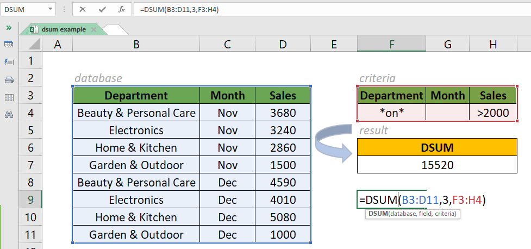Open Find and Replace binoculars icon
Image resolution: width=531 pixels, height=249 pixels.
pos(9,115)
